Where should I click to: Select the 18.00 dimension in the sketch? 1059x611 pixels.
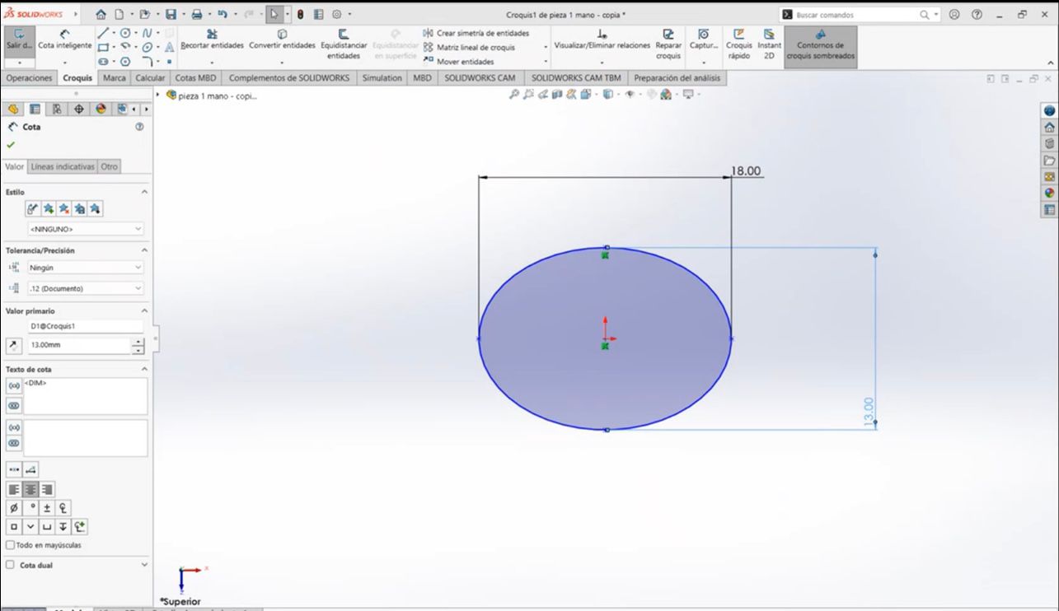click(746, 171)
